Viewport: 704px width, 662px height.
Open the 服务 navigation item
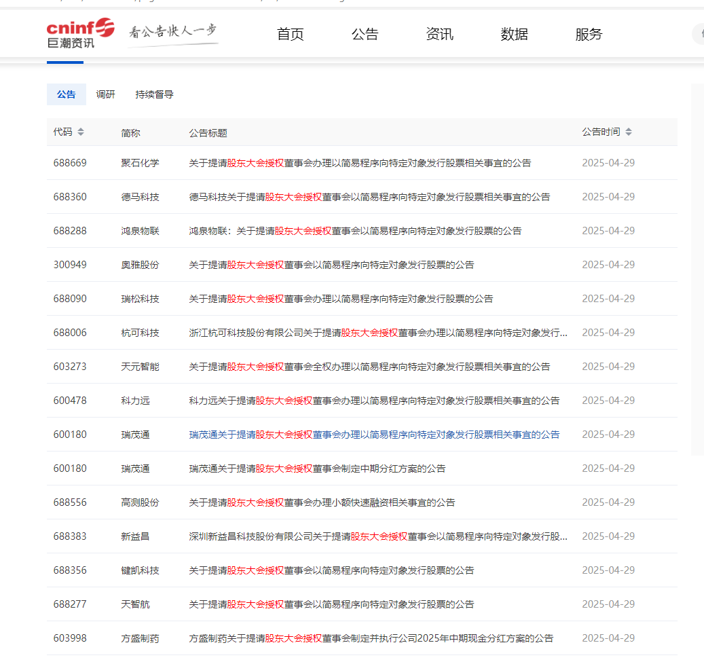[x=589, y=34]
